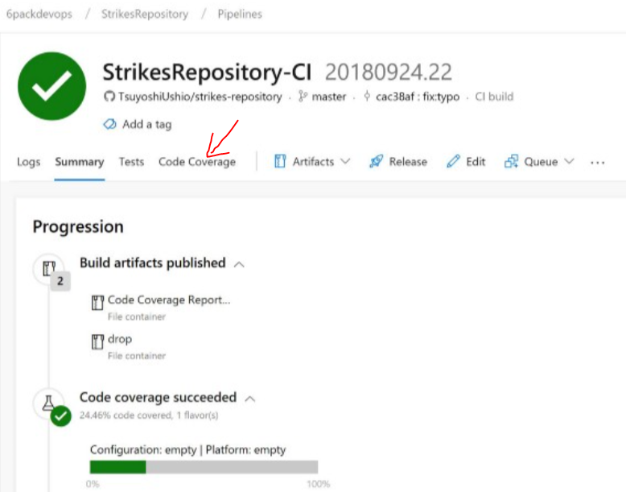Open the Tests tab

pos(131,162)
